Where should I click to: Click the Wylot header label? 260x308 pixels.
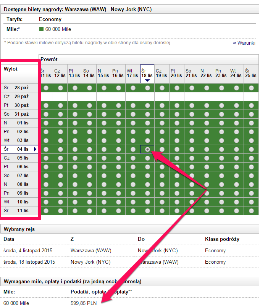point(11,69)
